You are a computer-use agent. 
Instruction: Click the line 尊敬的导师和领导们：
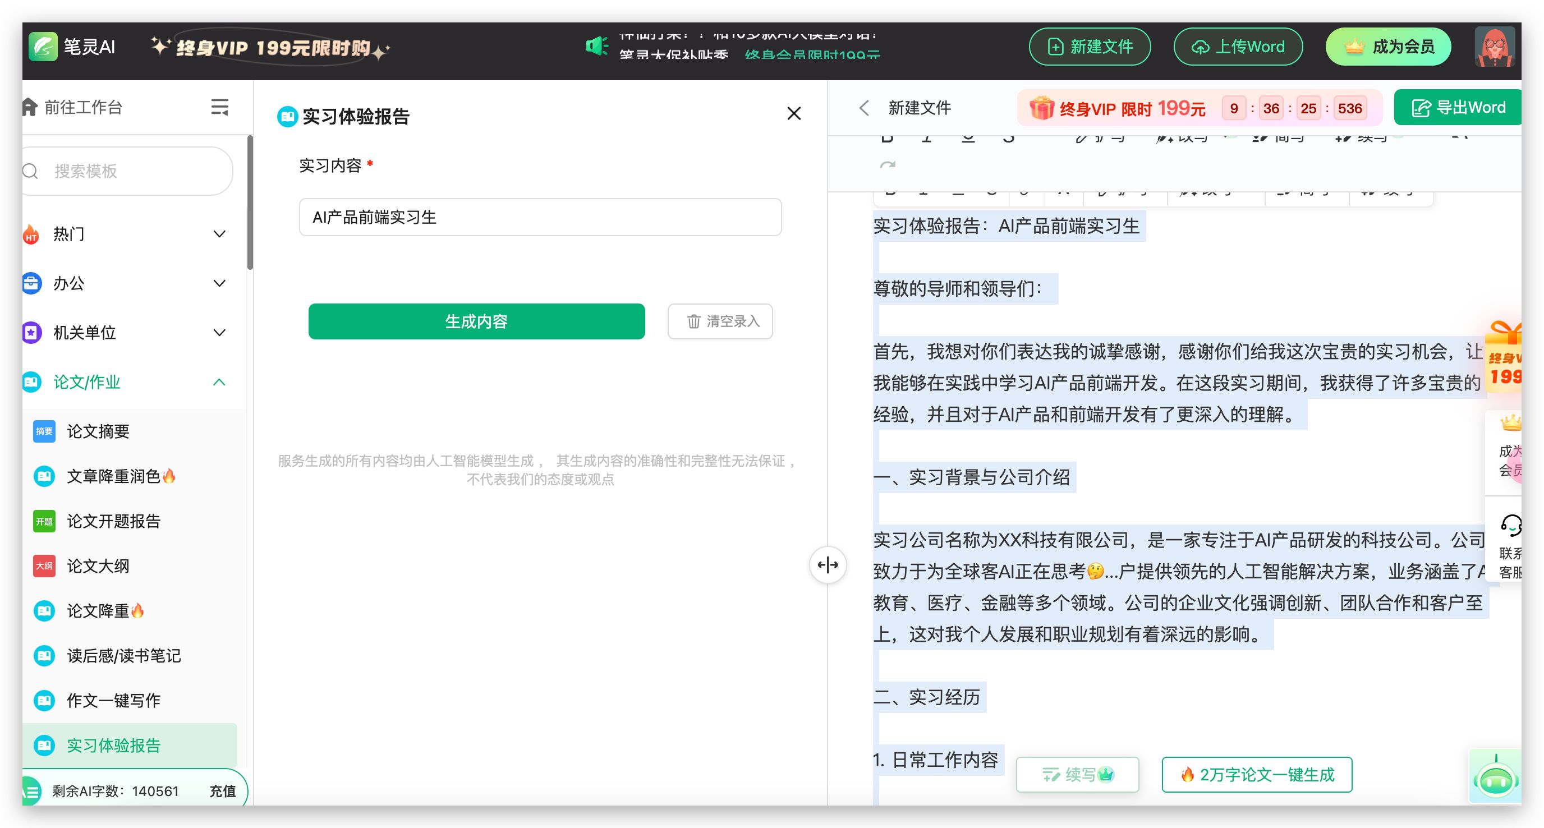click(x=961, y=289)
